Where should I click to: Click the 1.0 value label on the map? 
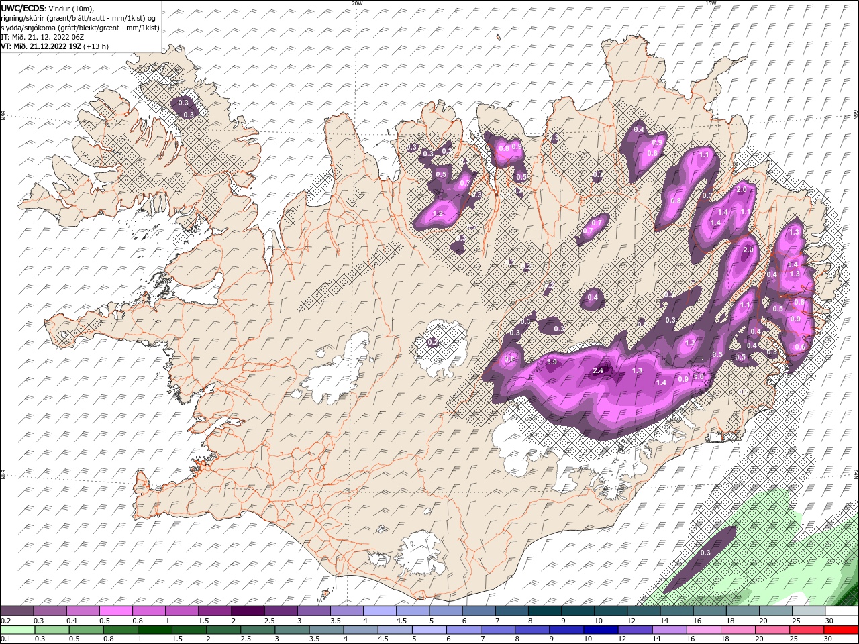coord(699,377)
